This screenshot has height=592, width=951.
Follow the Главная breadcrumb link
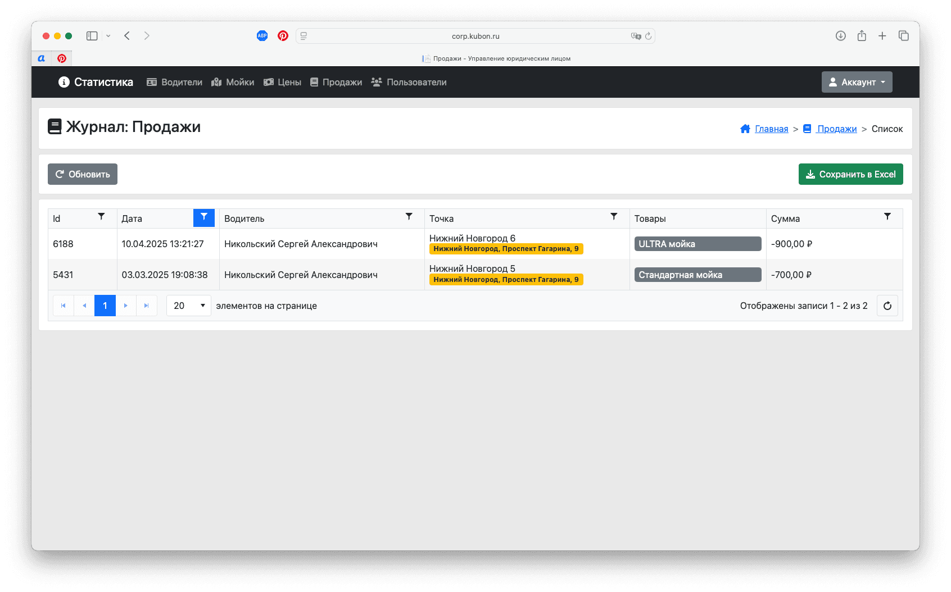(x=771, y=129)
